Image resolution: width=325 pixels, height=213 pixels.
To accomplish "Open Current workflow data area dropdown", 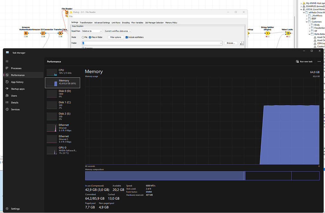I will [118, 31].
